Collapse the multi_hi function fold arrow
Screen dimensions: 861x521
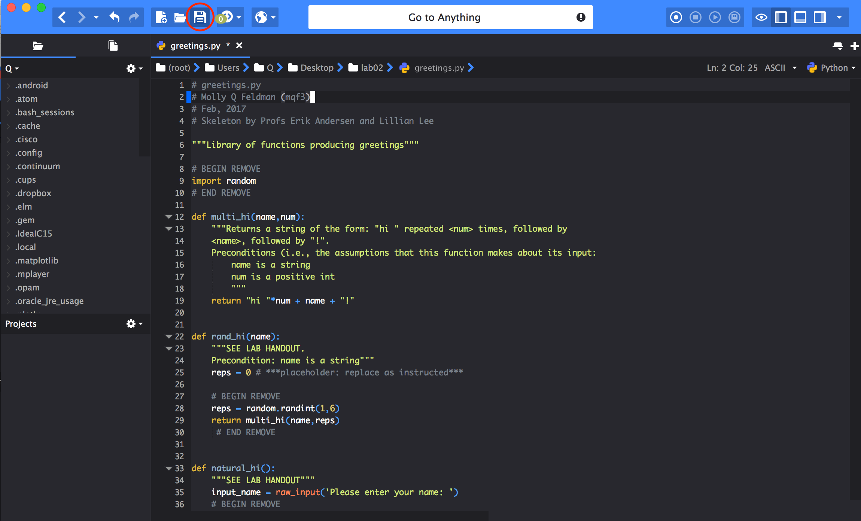pos(169,217)
